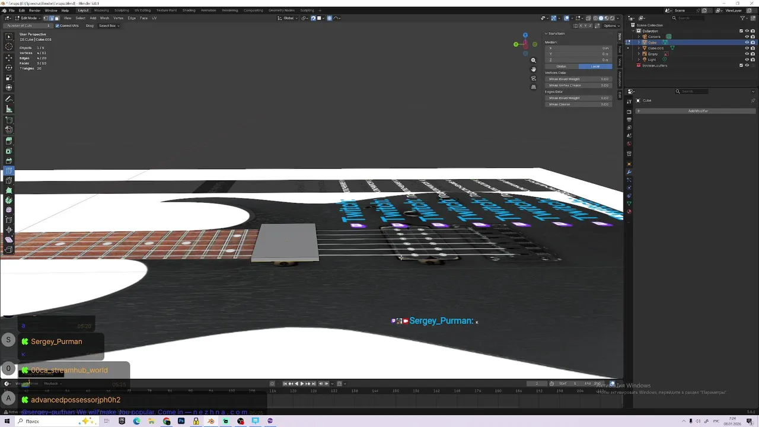Enable edge select mode
Screen dimensions: 759x427
pyautogui.click(x=51, y=18)
